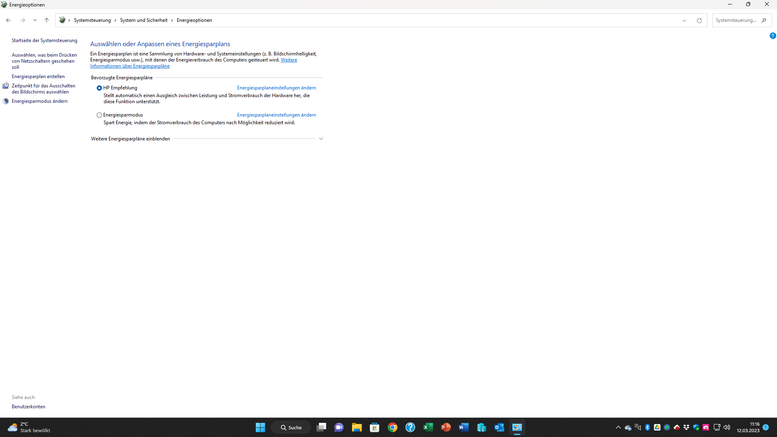
Task: Click the Systemsteuerung search field
Action: (x=736, y=20)
